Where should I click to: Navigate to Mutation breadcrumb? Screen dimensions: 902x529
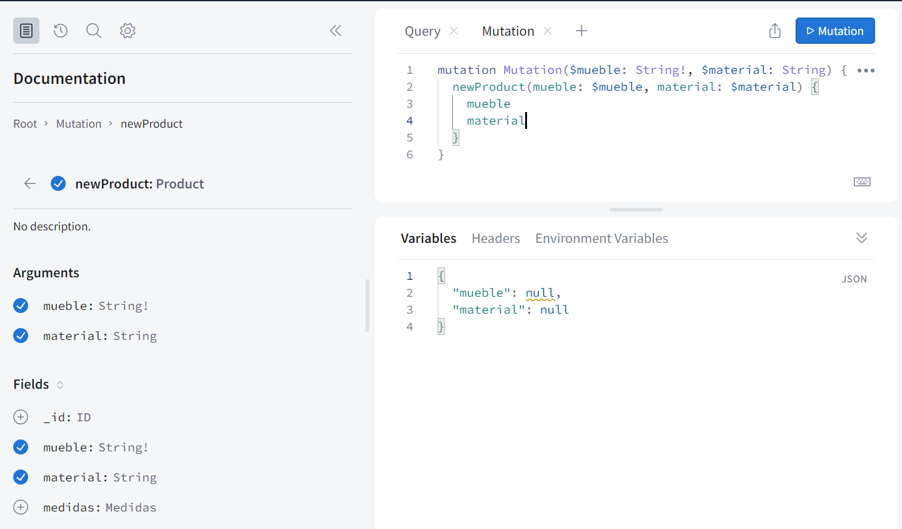coord(79,124)
